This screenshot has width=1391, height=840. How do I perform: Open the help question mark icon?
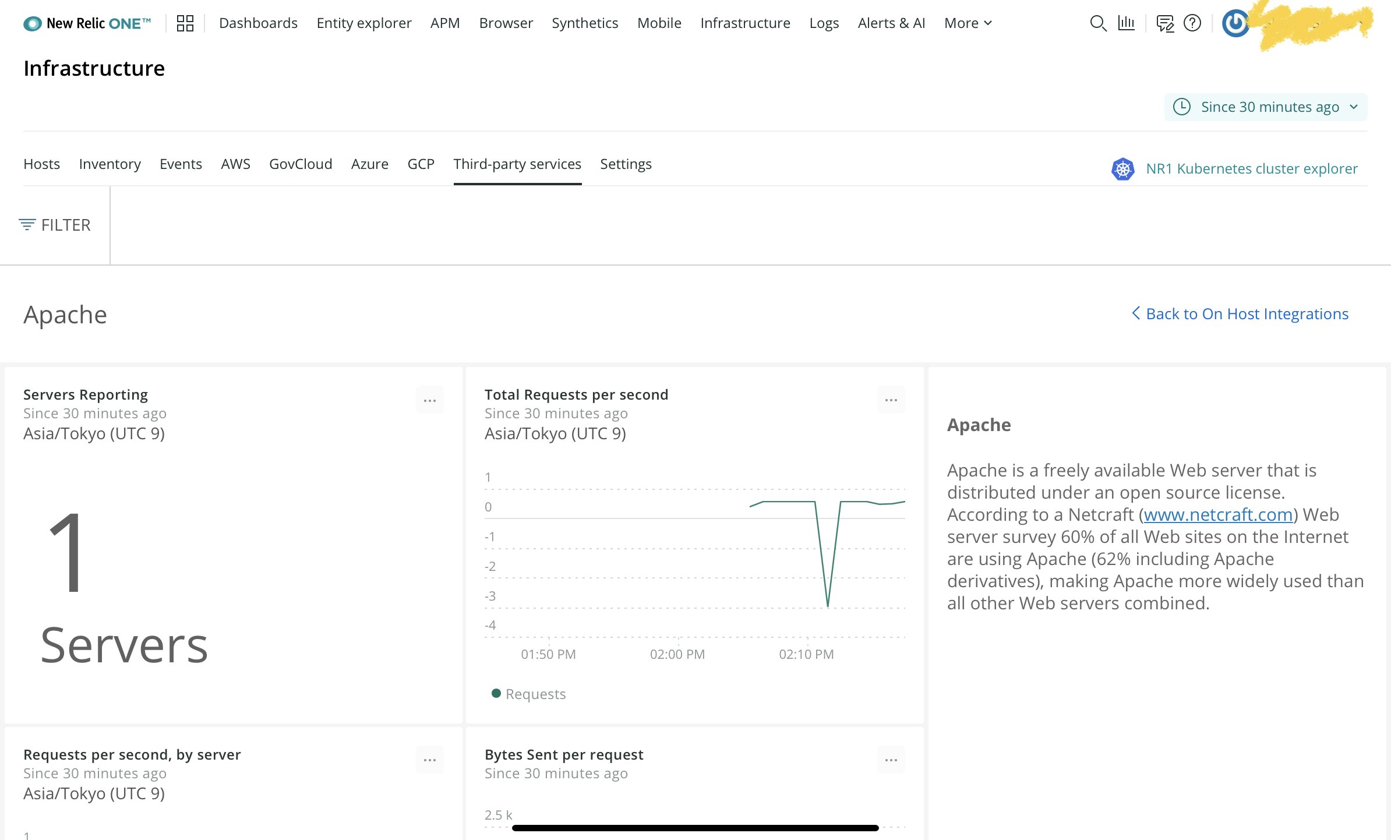(1192, 23)
